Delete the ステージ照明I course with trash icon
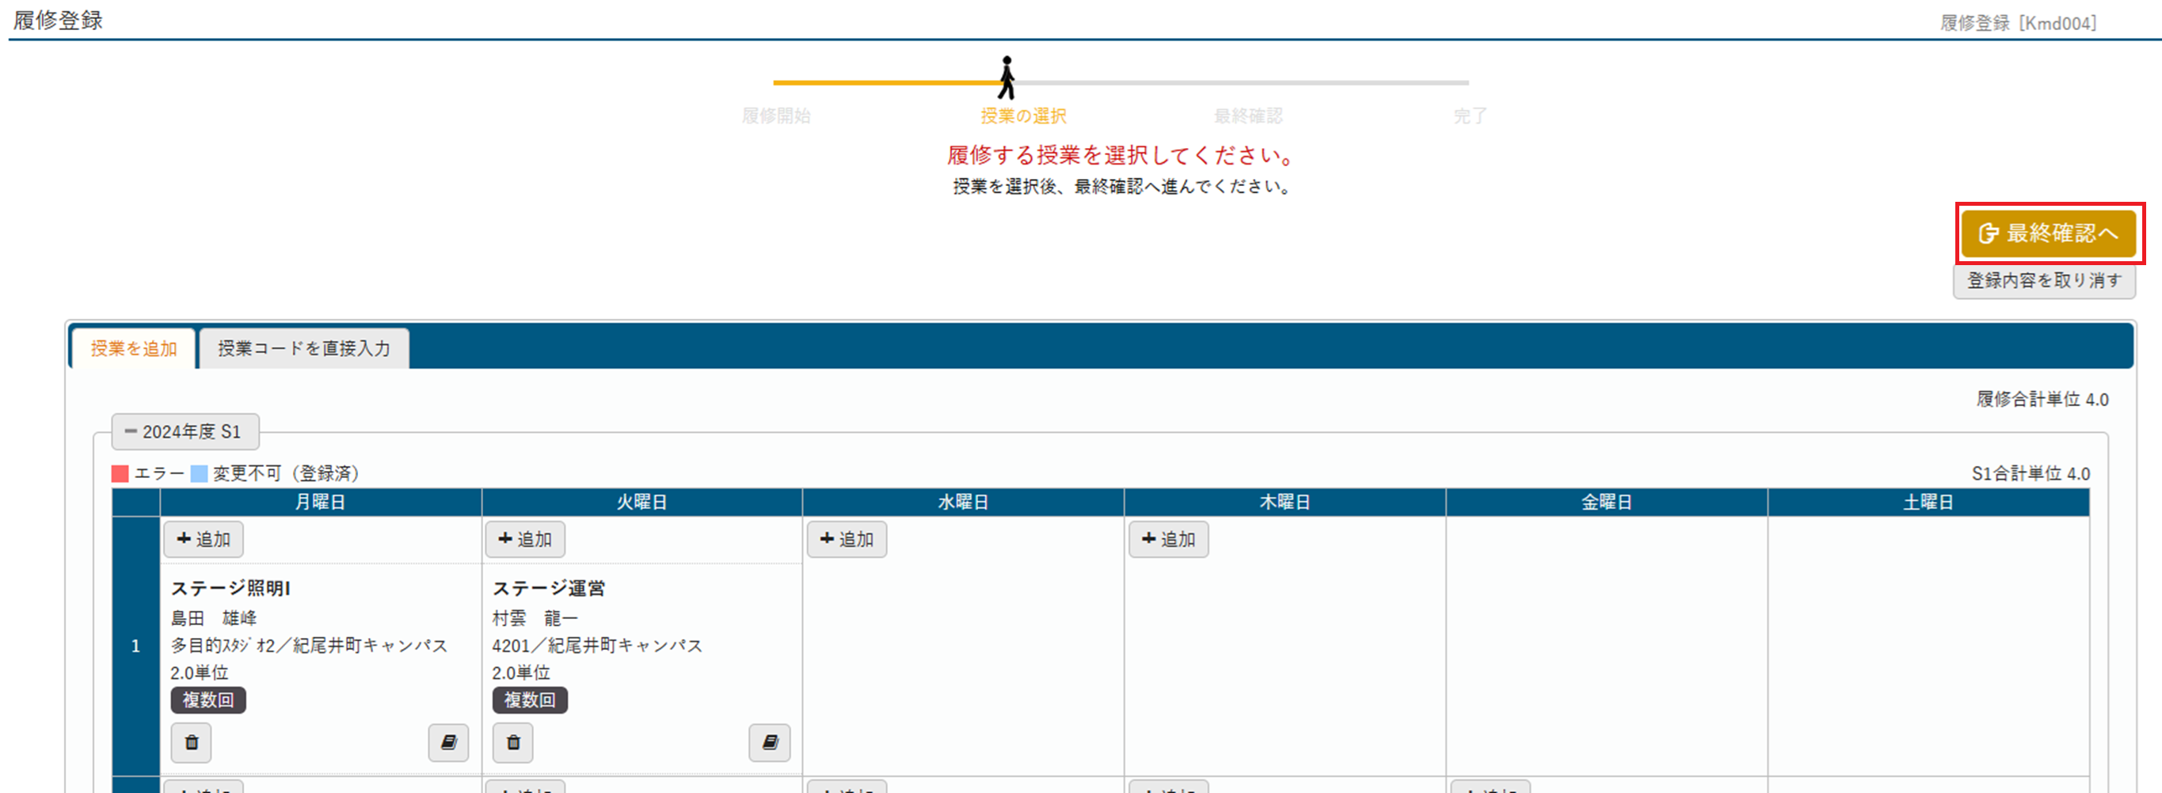Image resolution: width=2162 pixels, height=793 pixels. 192,742
